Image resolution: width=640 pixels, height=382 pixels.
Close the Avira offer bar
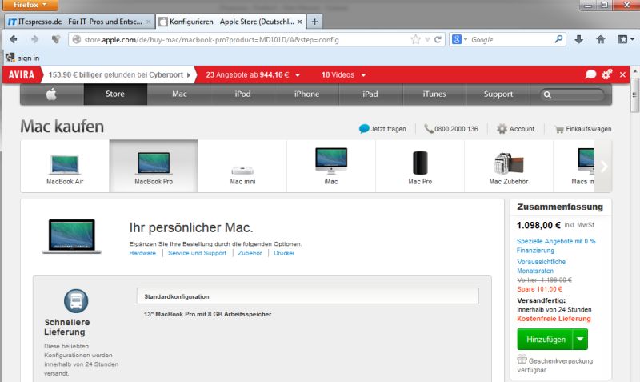point(622,74)
